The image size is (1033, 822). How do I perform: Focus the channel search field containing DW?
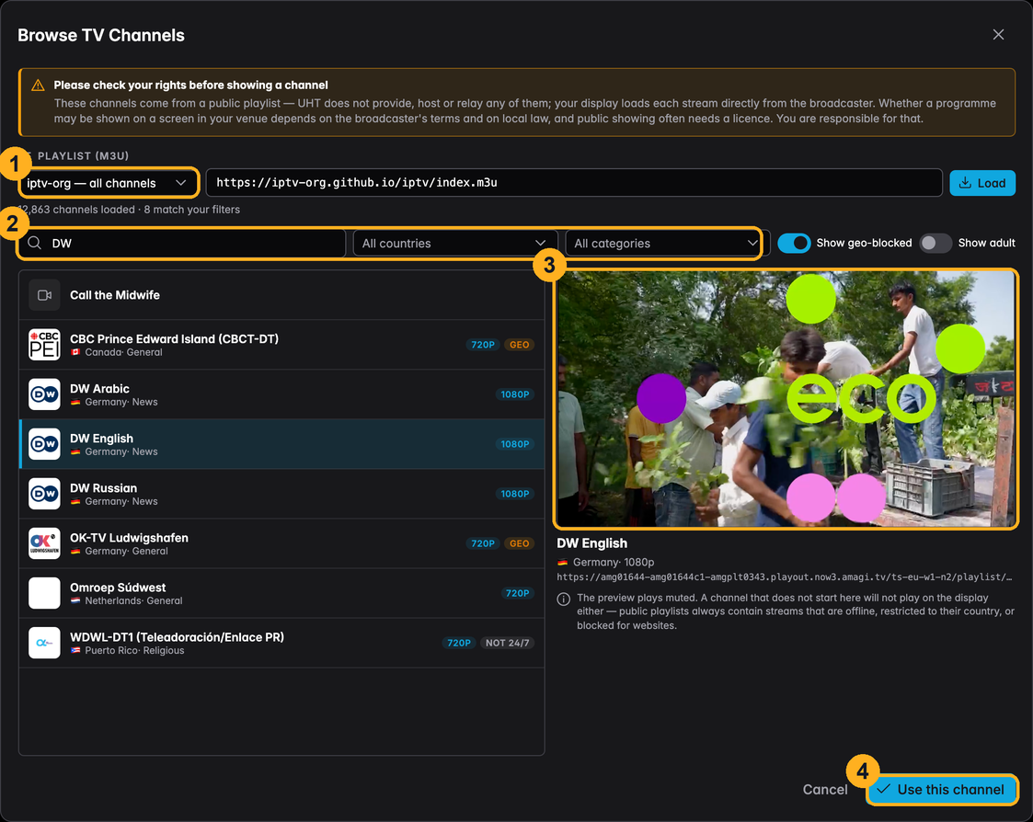[182, 243]
